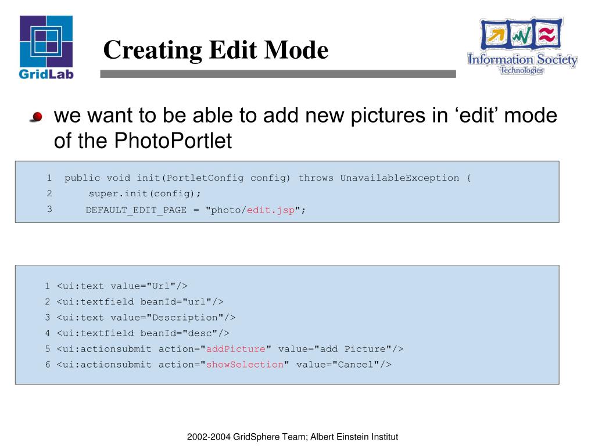The height and width of the screenshot is (446, 595).
Task: Click line '<ui:text value="Url"/>'
Action: 122,286
